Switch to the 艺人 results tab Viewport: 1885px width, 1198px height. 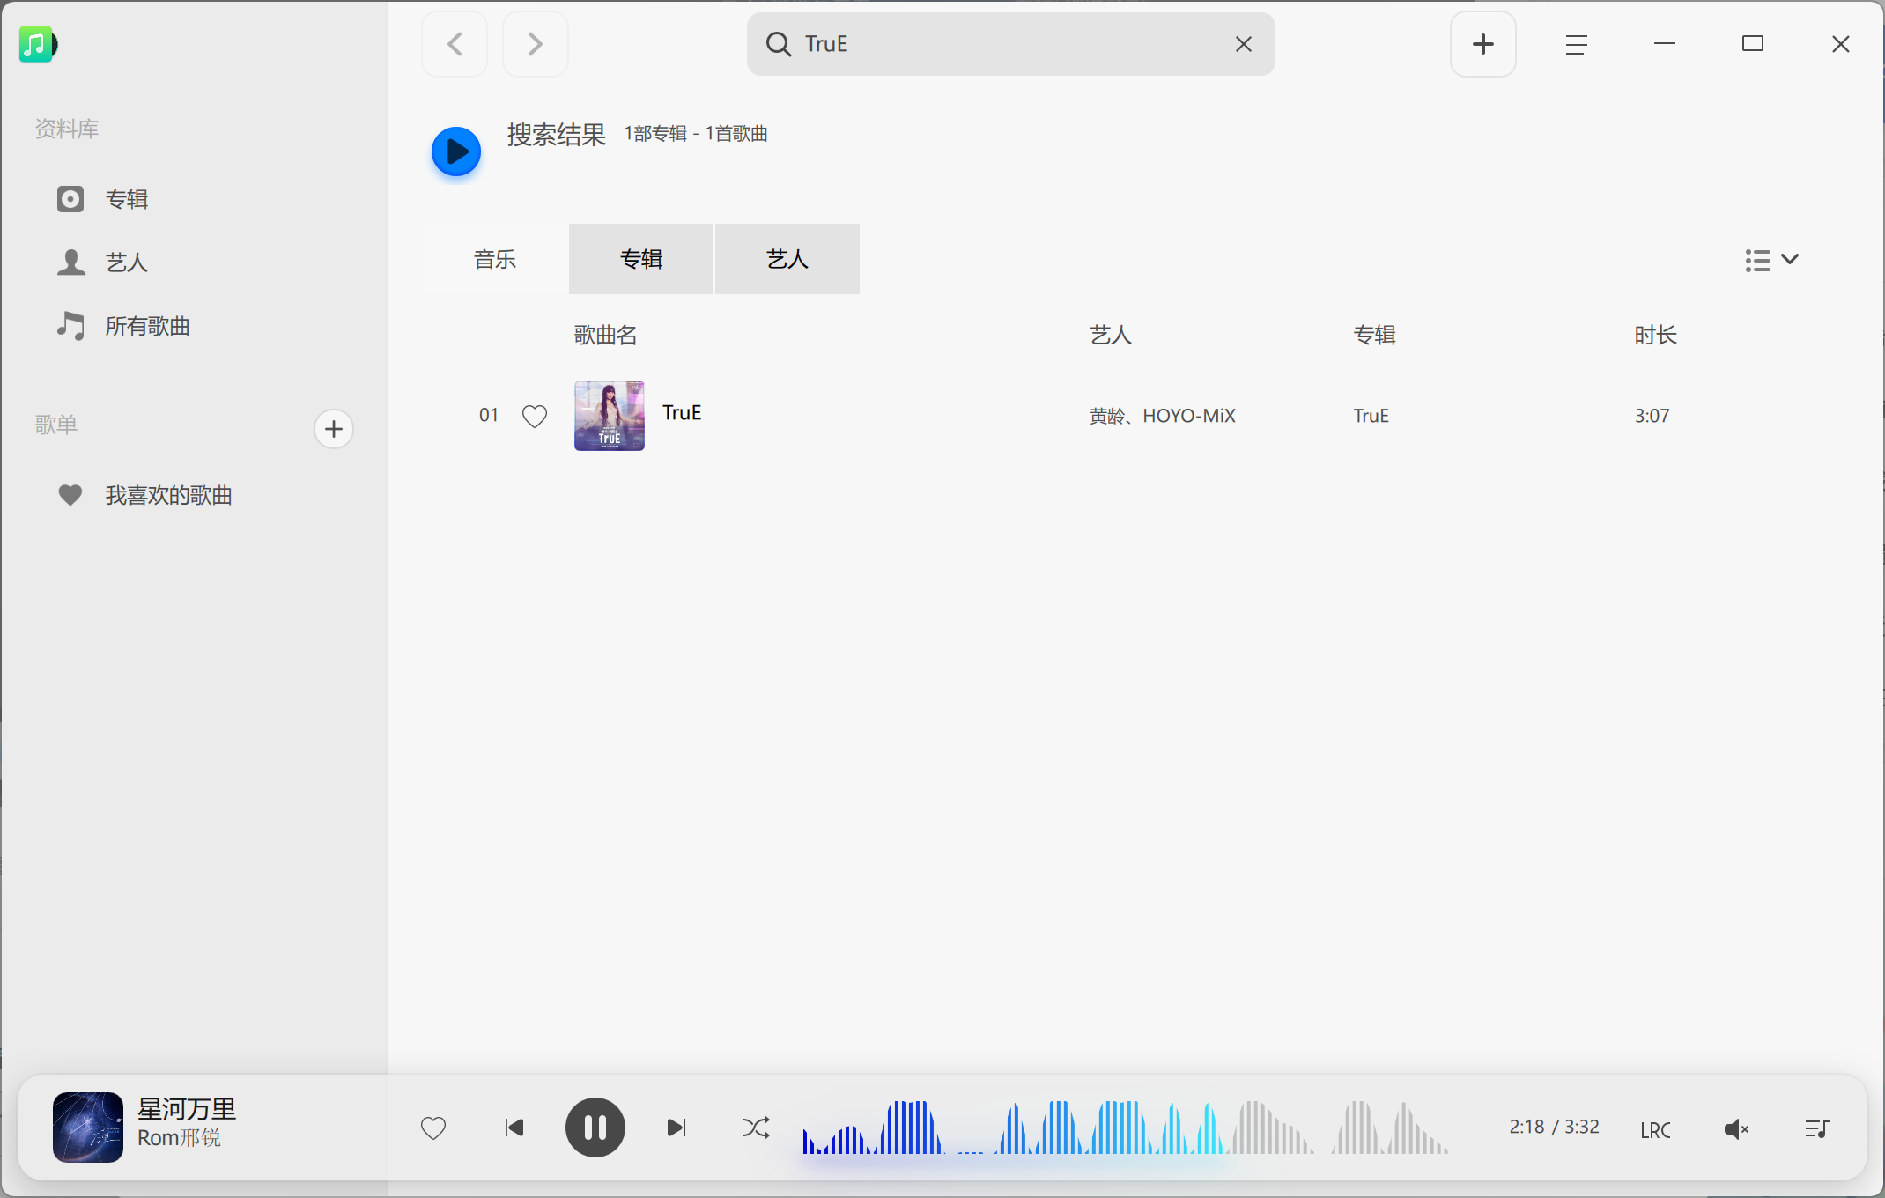(787, 259)
